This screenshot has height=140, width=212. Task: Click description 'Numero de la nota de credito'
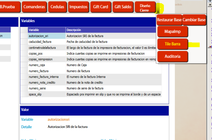(x=85, y=83)
